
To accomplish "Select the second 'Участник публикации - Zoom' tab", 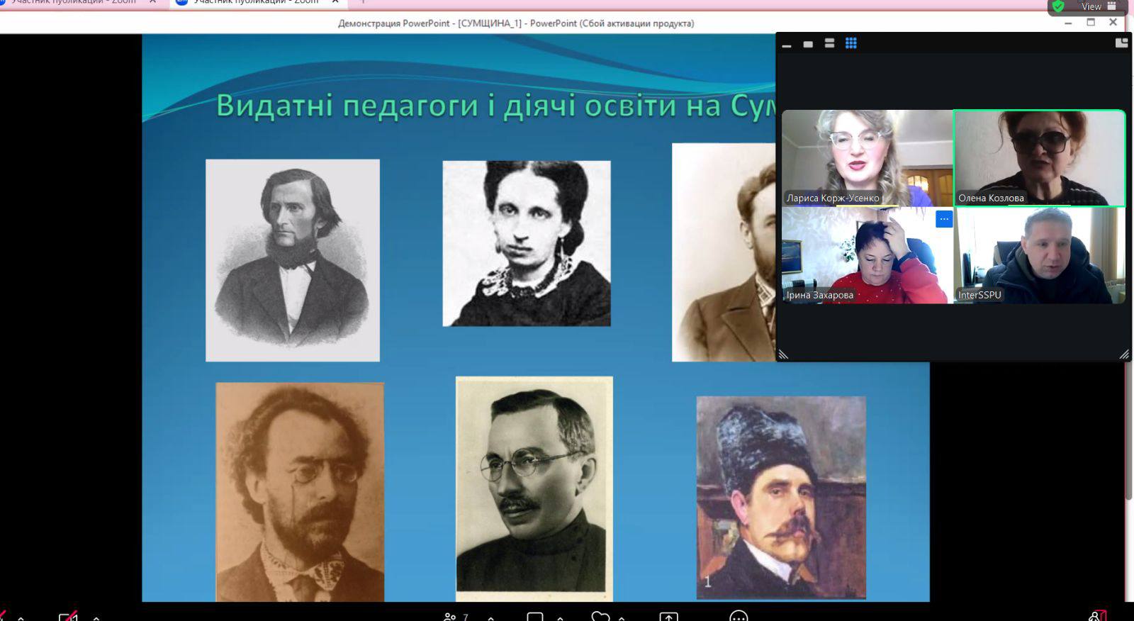I will click(255, 2).
